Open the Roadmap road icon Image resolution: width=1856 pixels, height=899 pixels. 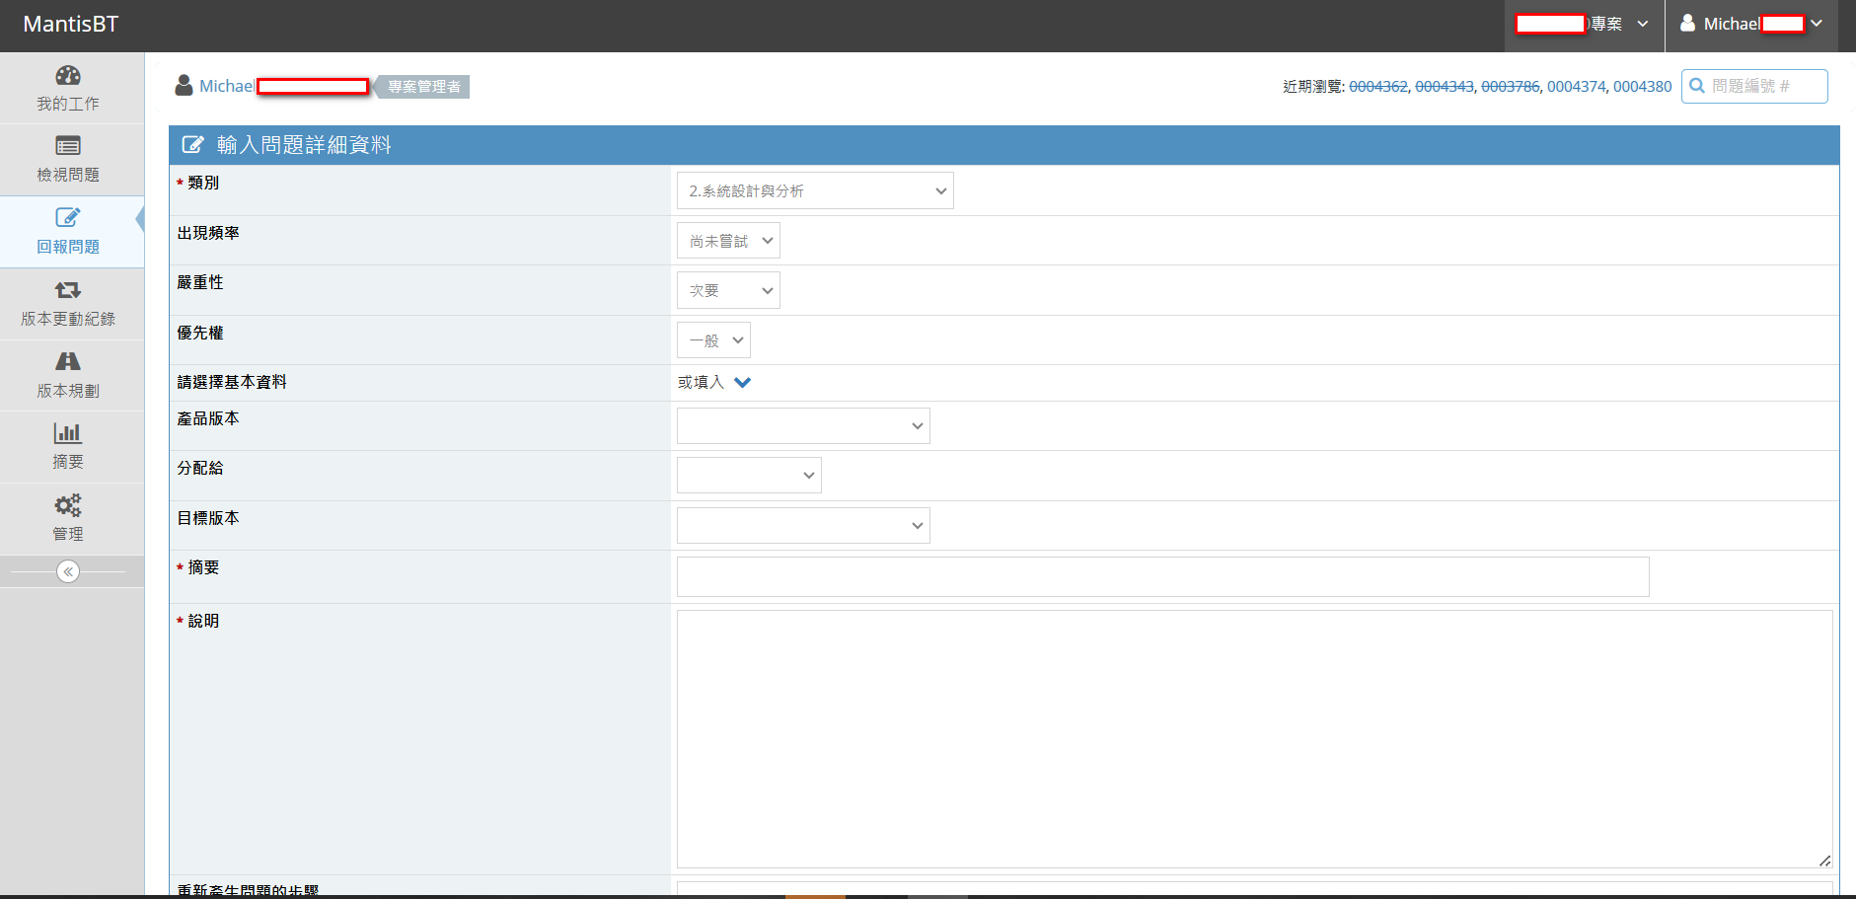click(68, 362)
